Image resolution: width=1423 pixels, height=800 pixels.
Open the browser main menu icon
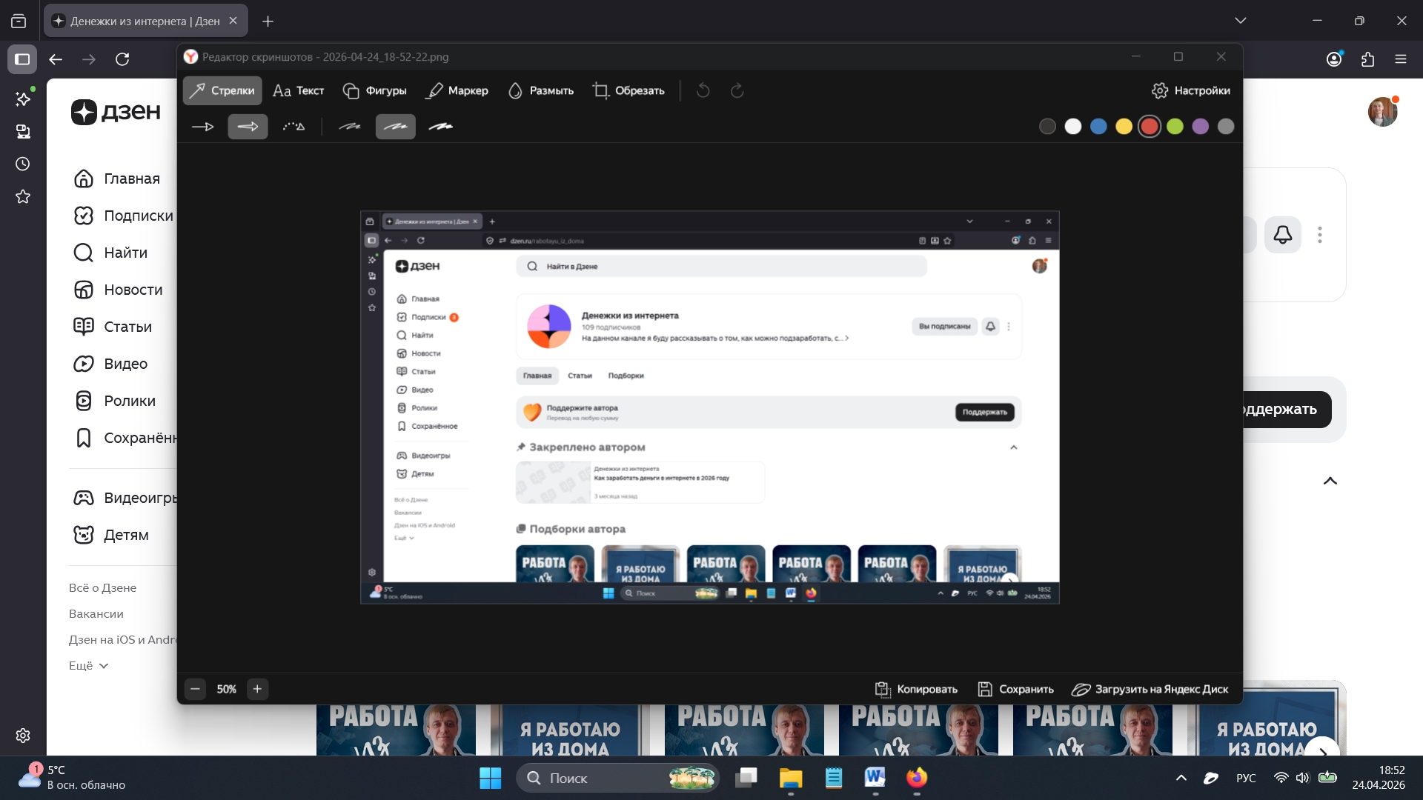(x=1401, y=59)
